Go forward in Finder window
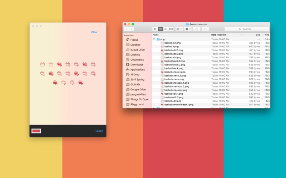Image resolution: width=286 pixels, height=178 pixels. (x=131, y=29)
